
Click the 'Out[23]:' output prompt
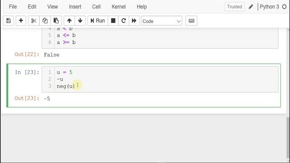pos(27,98)
